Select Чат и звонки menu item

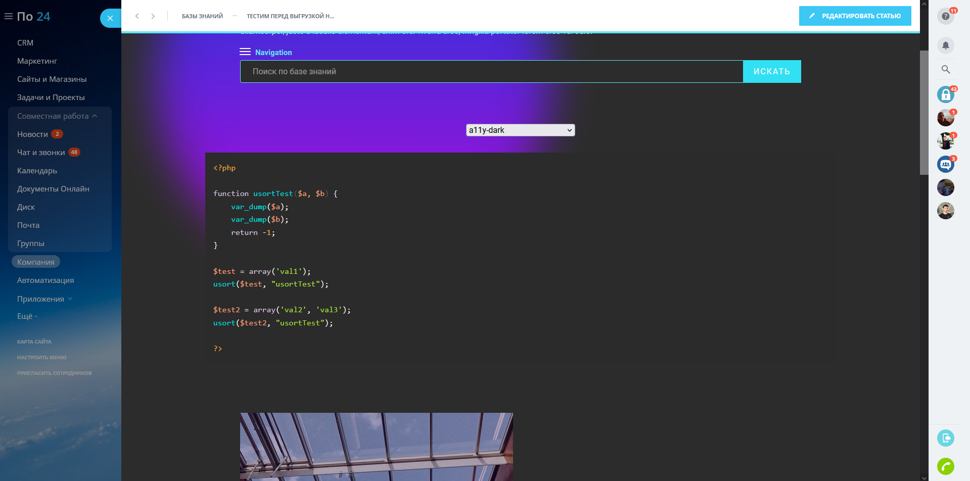[41, 153]
